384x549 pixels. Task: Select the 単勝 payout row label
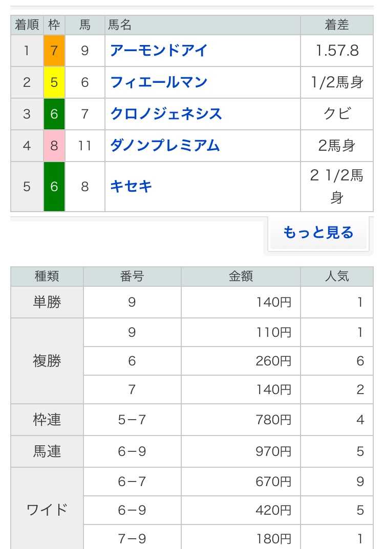coord(47,302)
